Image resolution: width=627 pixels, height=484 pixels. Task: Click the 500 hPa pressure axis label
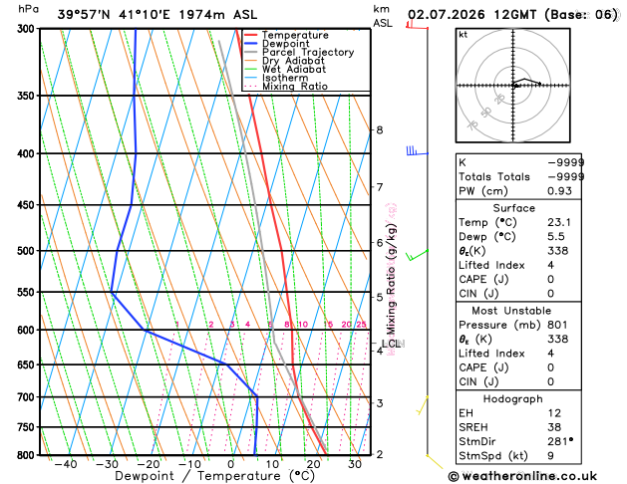pyautogui.click(x=28, y=251)
